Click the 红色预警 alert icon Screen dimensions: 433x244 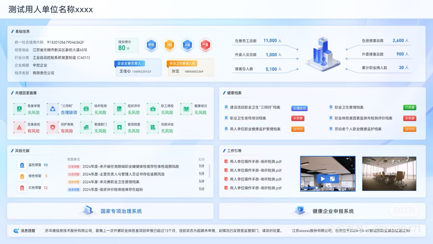tap(22, 187)
